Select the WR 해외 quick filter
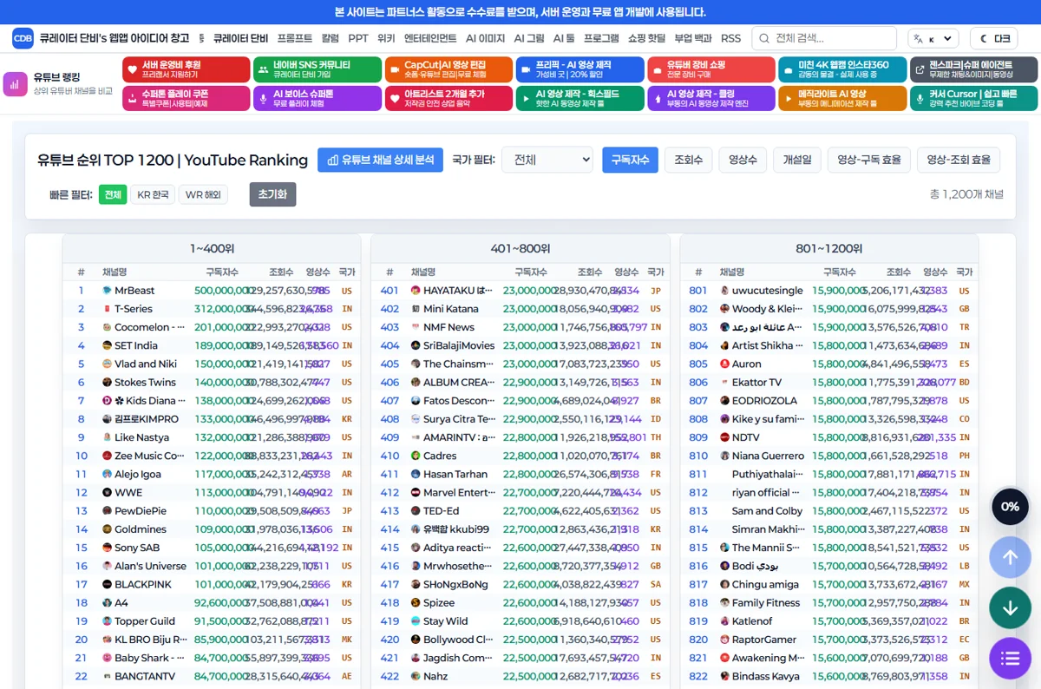This screenshot has height=689, width=1041. (203, 194)
